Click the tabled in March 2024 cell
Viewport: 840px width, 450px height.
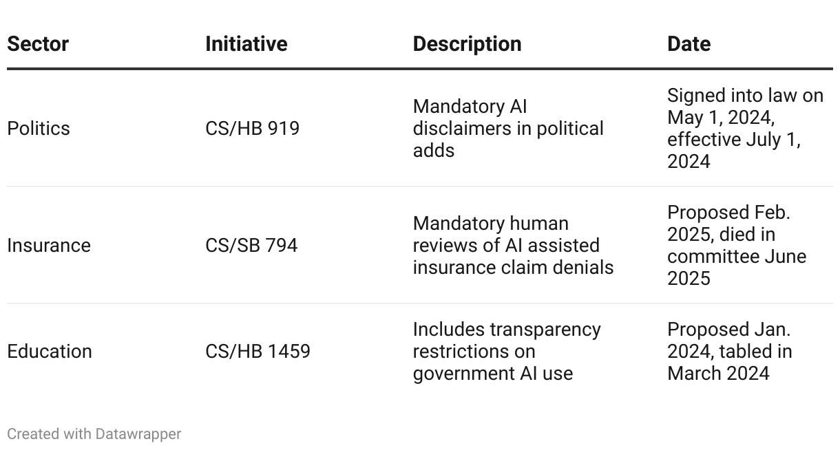[x=730, y=352]
